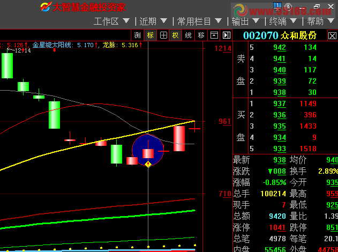Click the monitor icon labeled 1
Viewport: 338px width, 252px height.
(277, 5)
